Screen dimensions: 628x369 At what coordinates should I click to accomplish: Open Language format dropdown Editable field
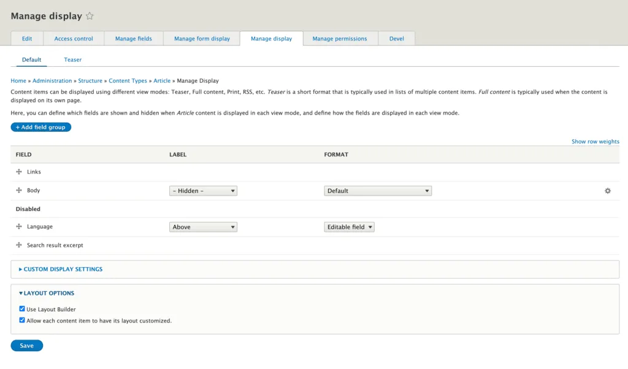[x=349, y=227]
